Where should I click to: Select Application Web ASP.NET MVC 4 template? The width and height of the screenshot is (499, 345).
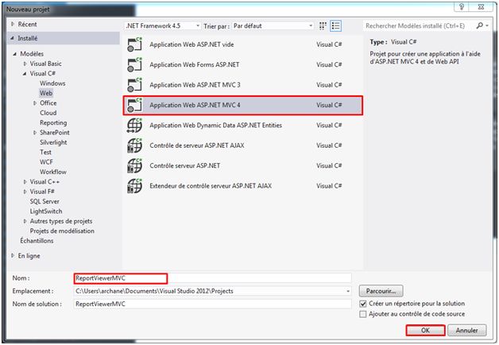point(243,106)
